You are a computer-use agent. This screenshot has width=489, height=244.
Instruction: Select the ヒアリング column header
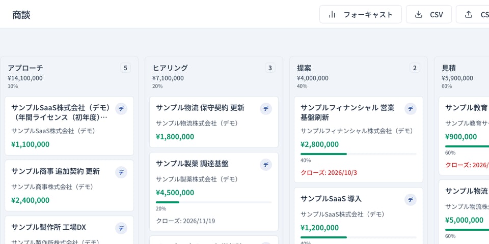[x=170, y=68]
